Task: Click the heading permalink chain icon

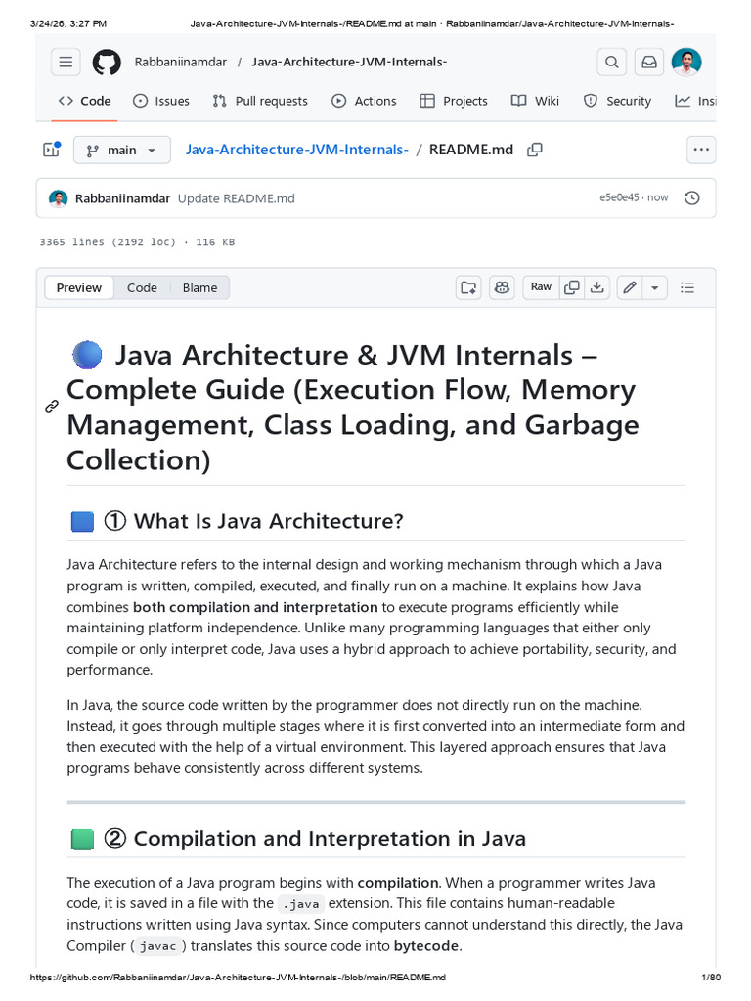Action: coord(52,407)
